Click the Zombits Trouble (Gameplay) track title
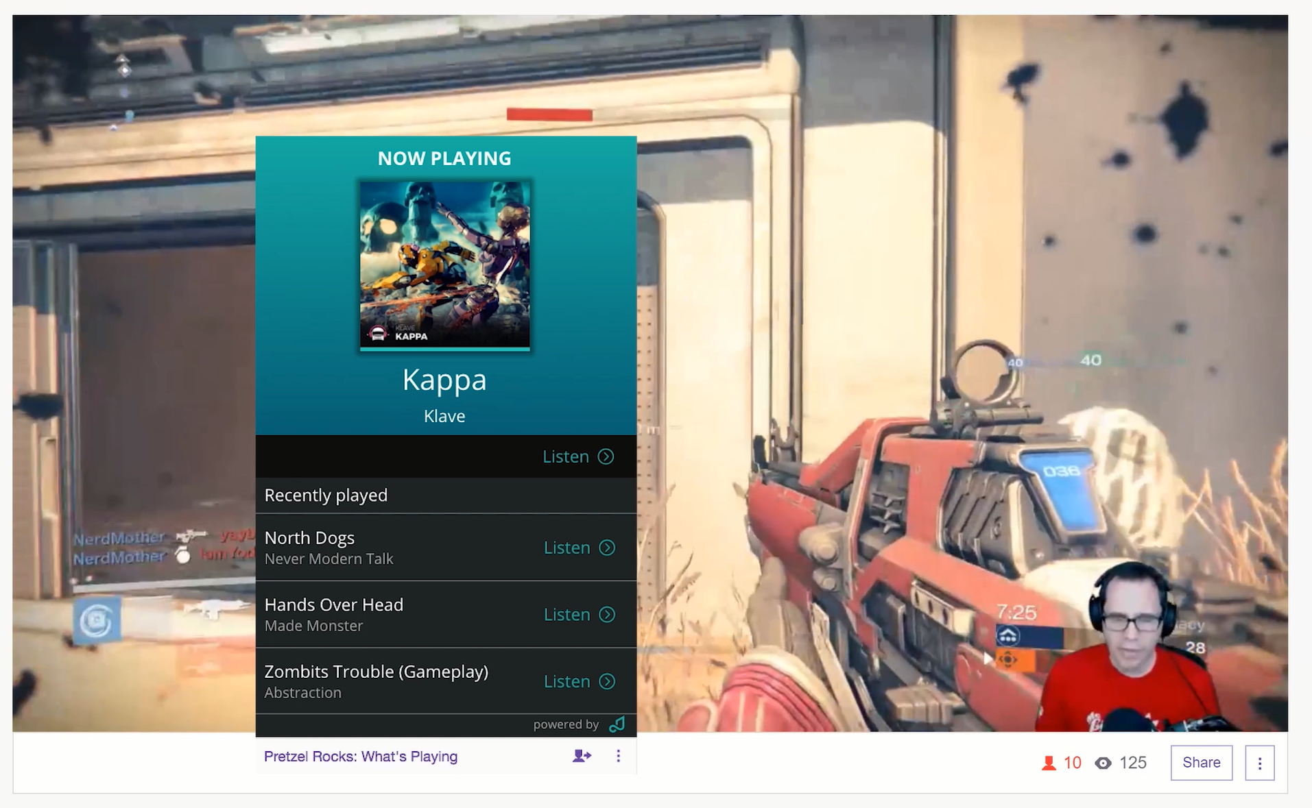The width and height of the screenshot is (1312, 808). 377,672
